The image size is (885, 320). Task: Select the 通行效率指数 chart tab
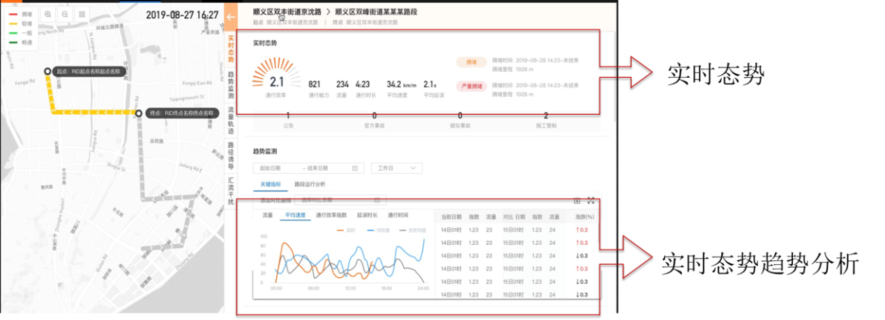[331, 215]
